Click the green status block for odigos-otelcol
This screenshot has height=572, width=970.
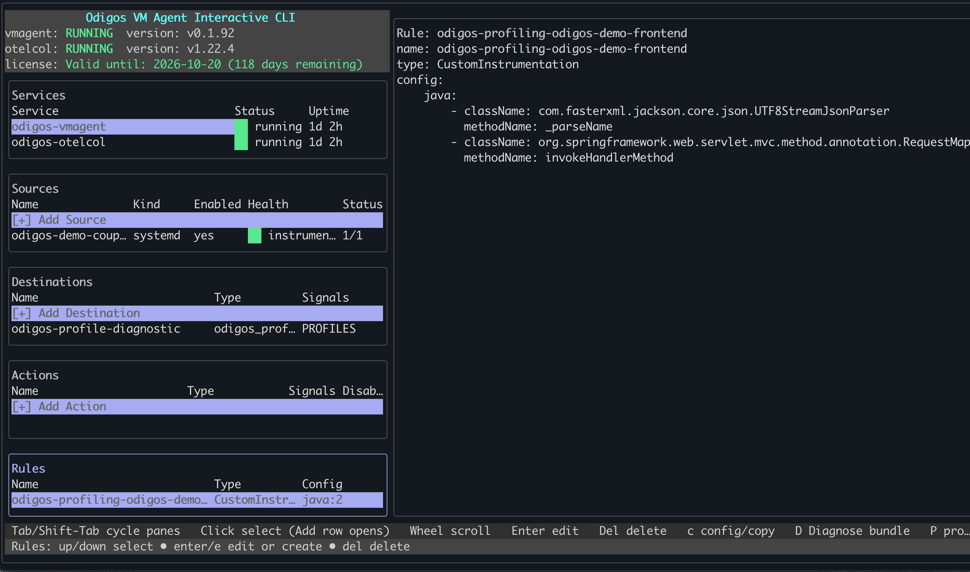coord(241,142)
